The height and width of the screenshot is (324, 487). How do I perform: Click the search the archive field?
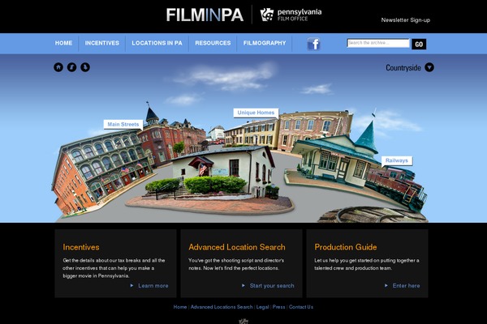click(x=378, y=43)
